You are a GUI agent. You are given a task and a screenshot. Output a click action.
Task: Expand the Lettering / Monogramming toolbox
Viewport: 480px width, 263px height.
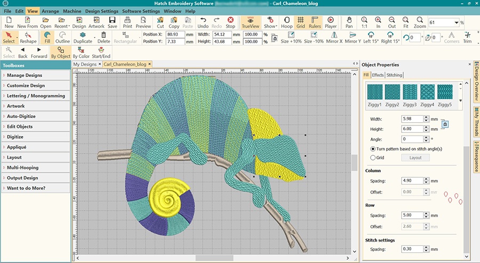click(x=35, y=96)
